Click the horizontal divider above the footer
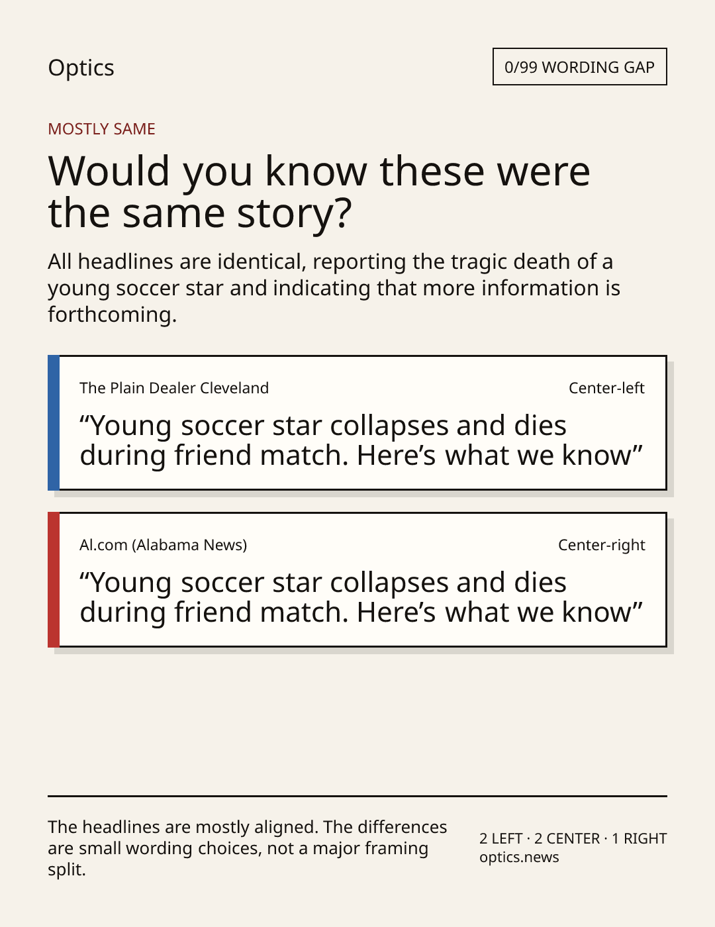The height and width of the screenshot is (927, 715). tap(358, 796)
